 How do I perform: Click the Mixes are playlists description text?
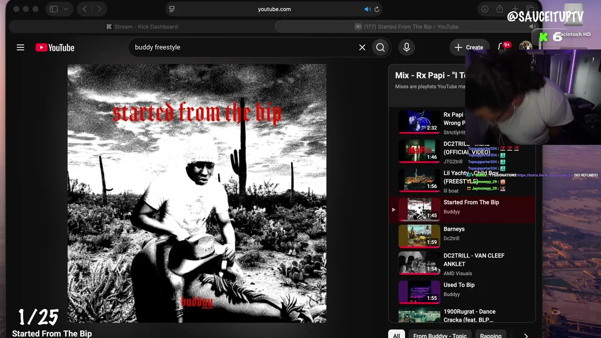click(430, 86)
